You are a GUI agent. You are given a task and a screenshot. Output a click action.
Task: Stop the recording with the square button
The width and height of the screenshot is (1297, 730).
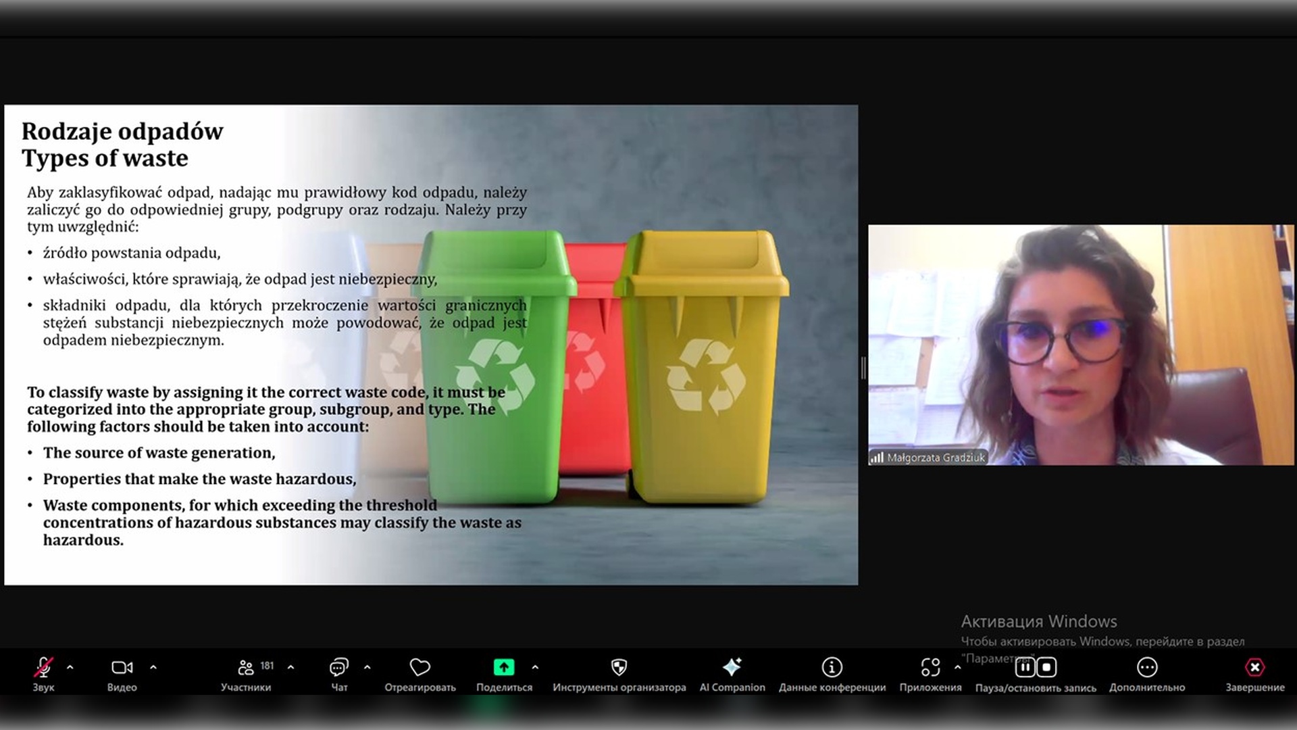pyautogui.click(x=1046, y=668)
